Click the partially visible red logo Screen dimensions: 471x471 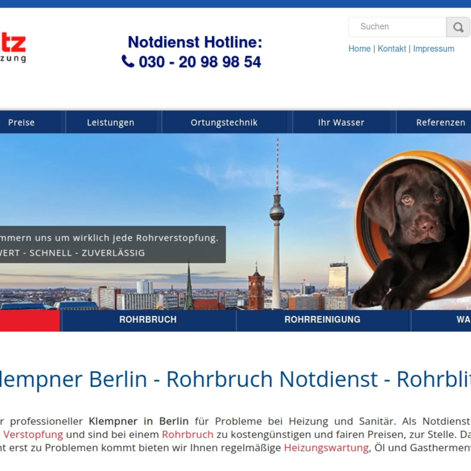[13, 47]
